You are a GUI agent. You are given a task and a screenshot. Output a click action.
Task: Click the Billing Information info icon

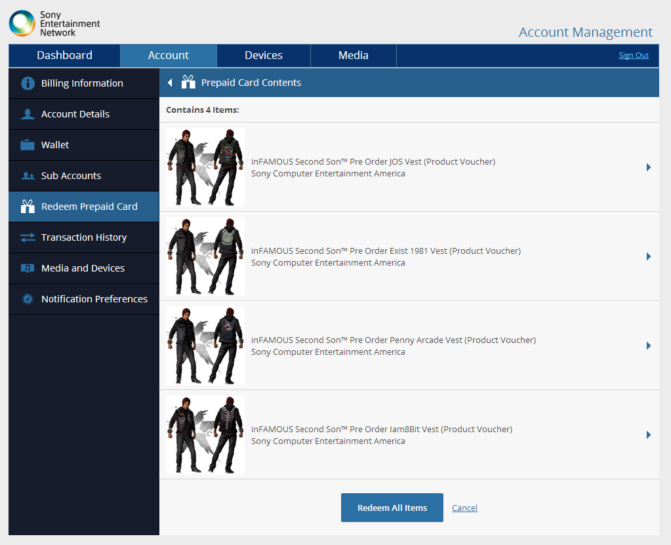point(28,83)
